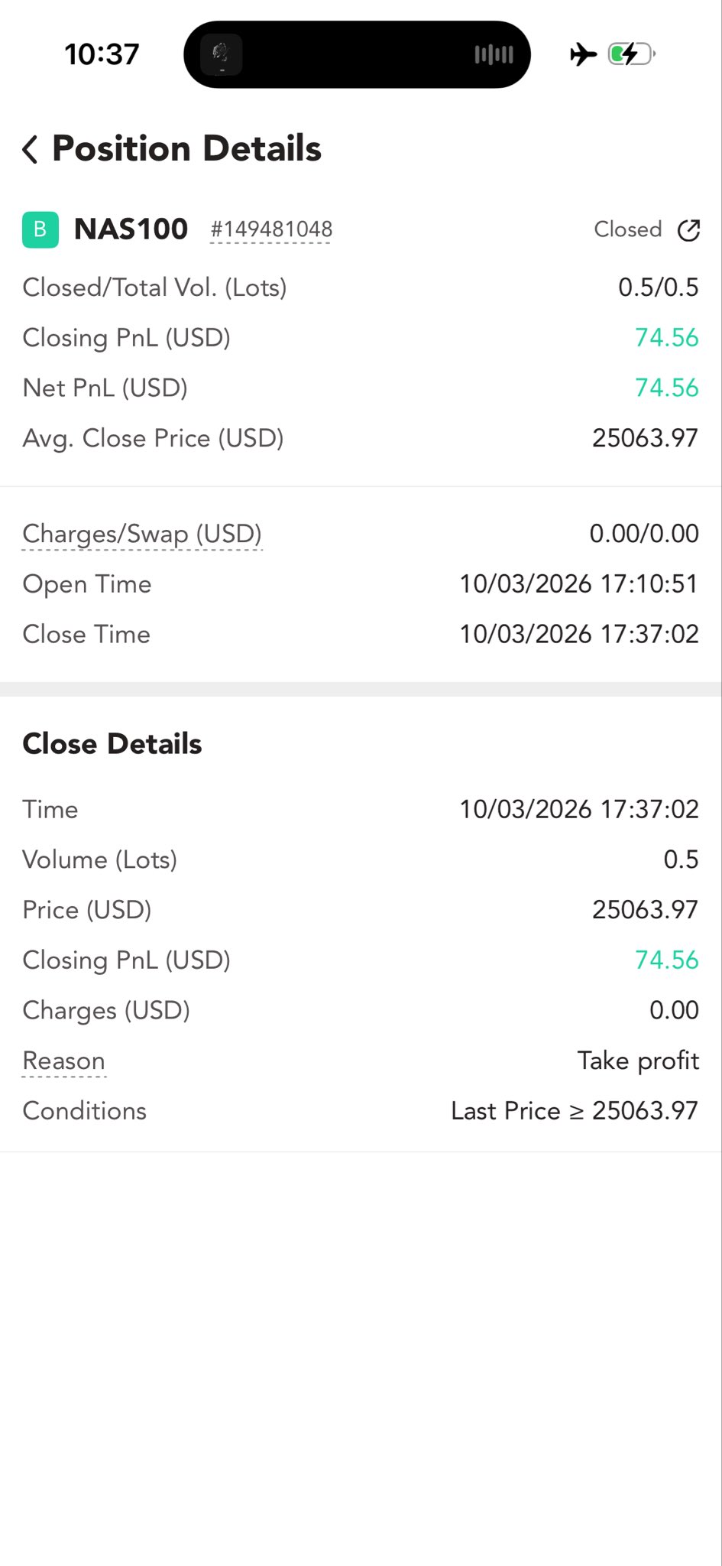This screenshot has height=1566, width=722.
Task: Tap the Net PnL value 74.56
Action: [x=666, y=388]
